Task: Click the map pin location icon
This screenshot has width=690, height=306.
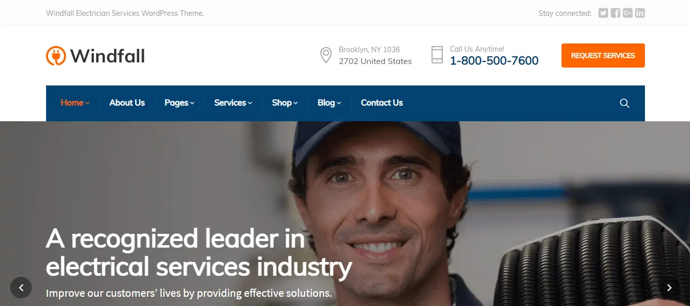Action: (x=326, y=55)
